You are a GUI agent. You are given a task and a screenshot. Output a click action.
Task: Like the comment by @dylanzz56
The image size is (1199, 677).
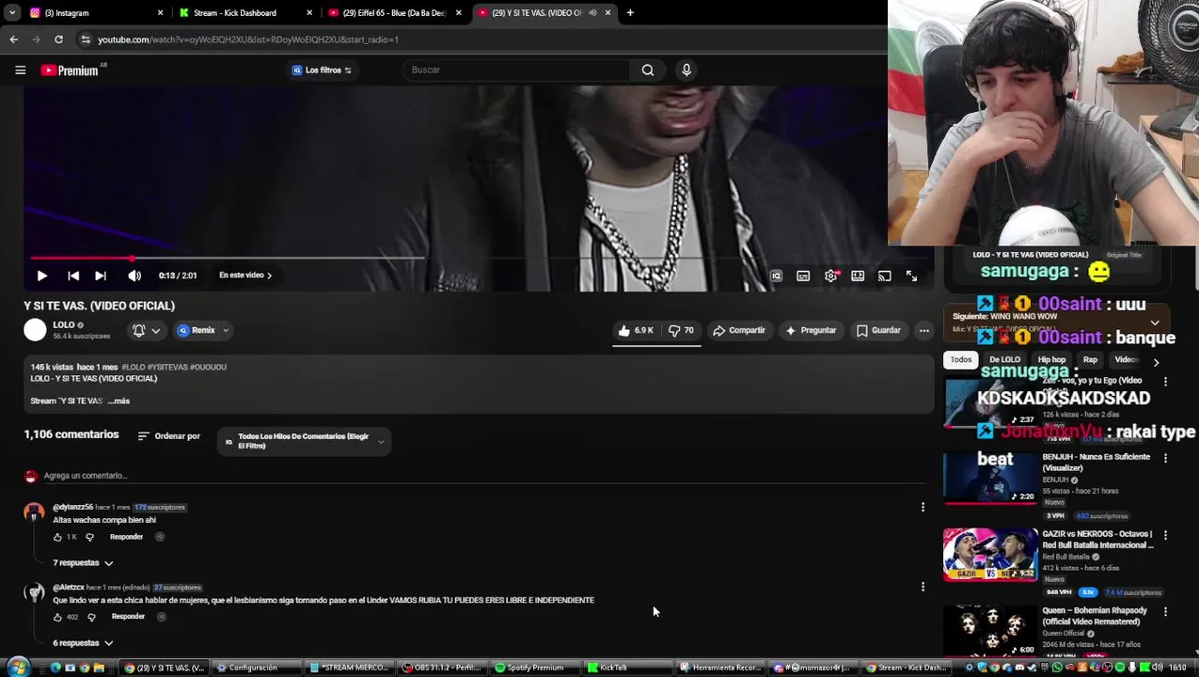(57, 537)
